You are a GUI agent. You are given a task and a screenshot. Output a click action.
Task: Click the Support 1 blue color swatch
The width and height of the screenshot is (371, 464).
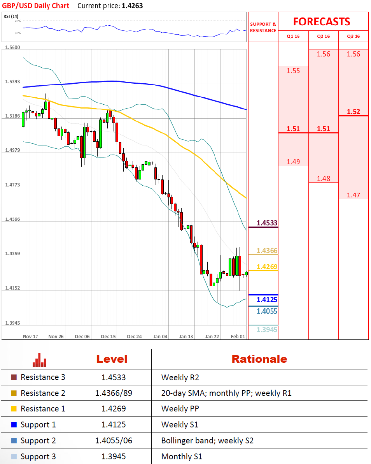(x=14, y=425)
